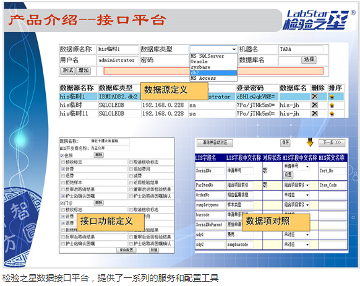Delete the his临时1 data source row
360x286 pixels.
[x=315, y=97]
